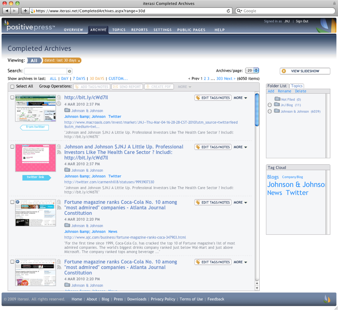This screenshot has height=310, width=338.
Task: Click the folder icon under the bit.ly/cWd7Il entry
Action: tap(67, 110)
